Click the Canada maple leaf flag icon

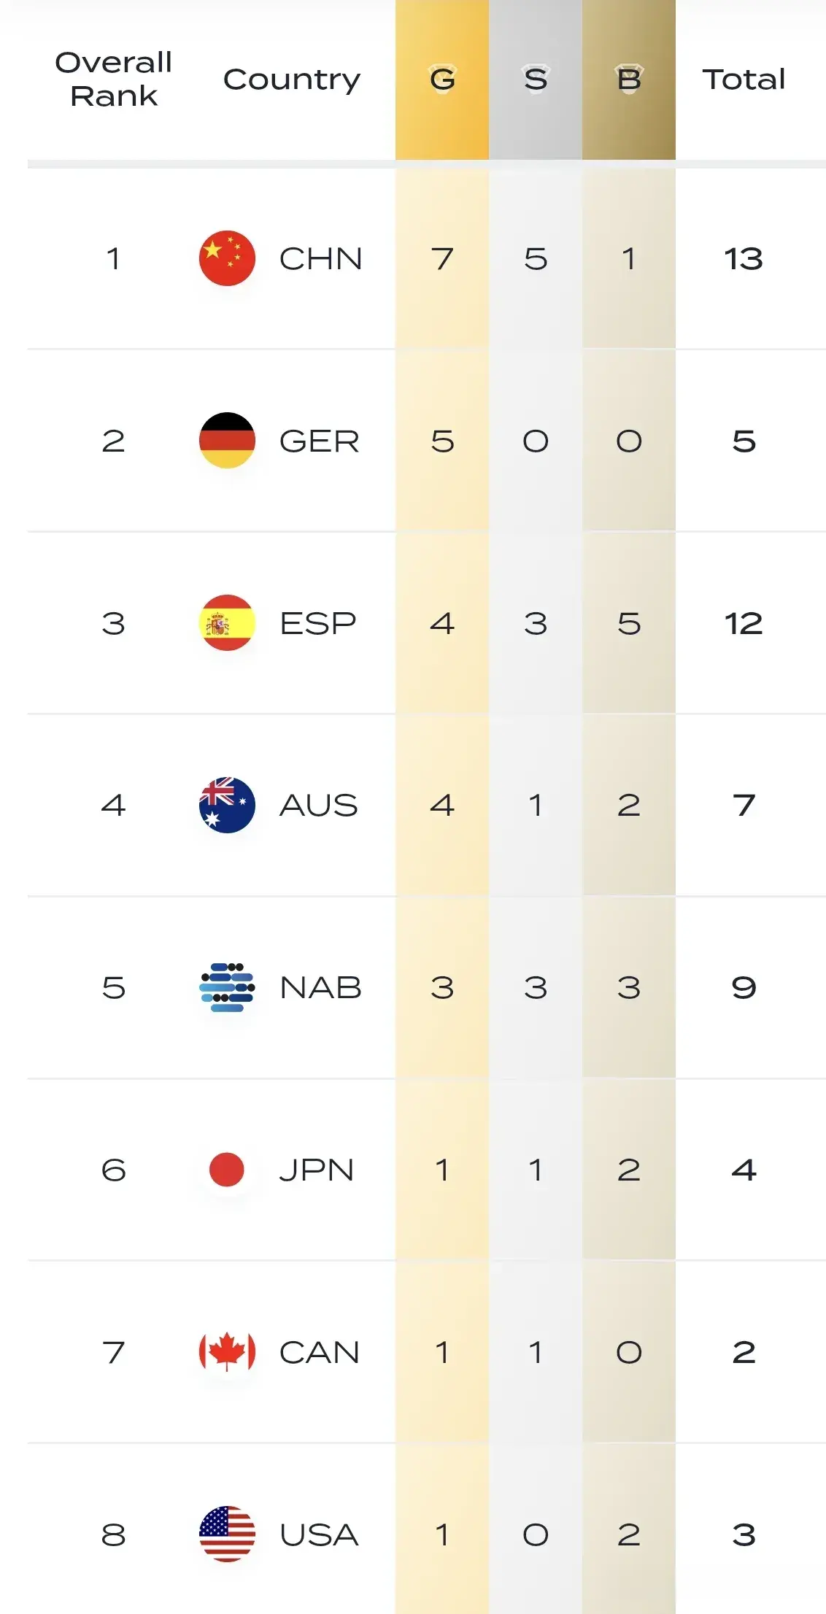[227, 1352]
